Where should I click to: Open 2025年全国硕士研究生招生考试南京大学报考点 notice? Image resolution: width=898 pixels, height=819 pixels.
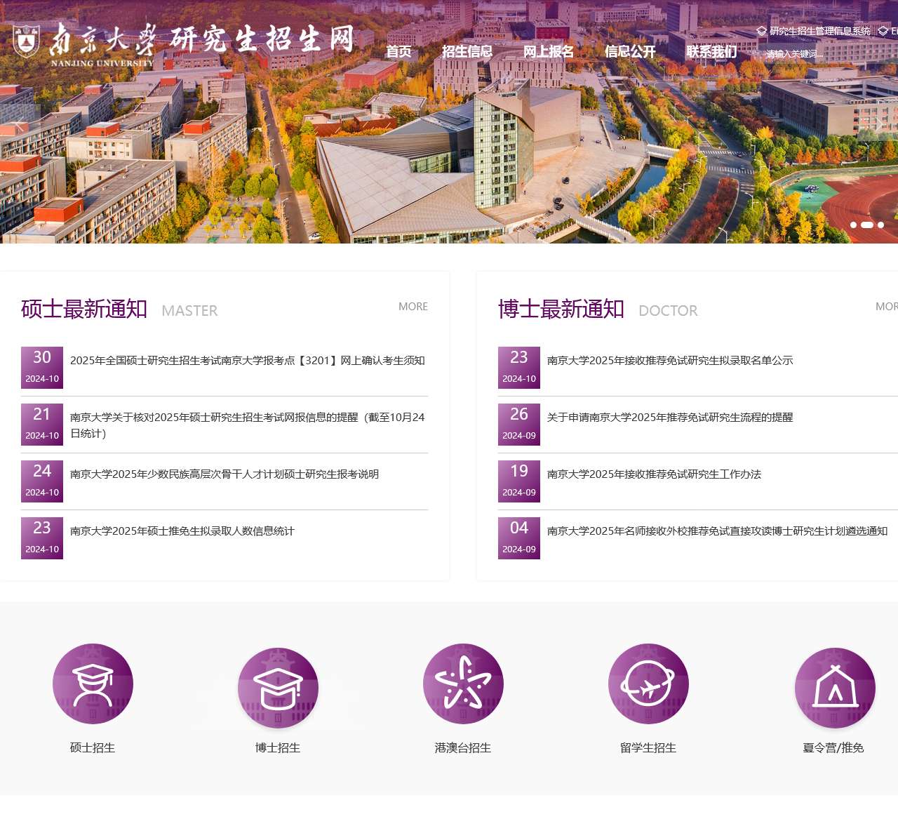coord(248,360)
